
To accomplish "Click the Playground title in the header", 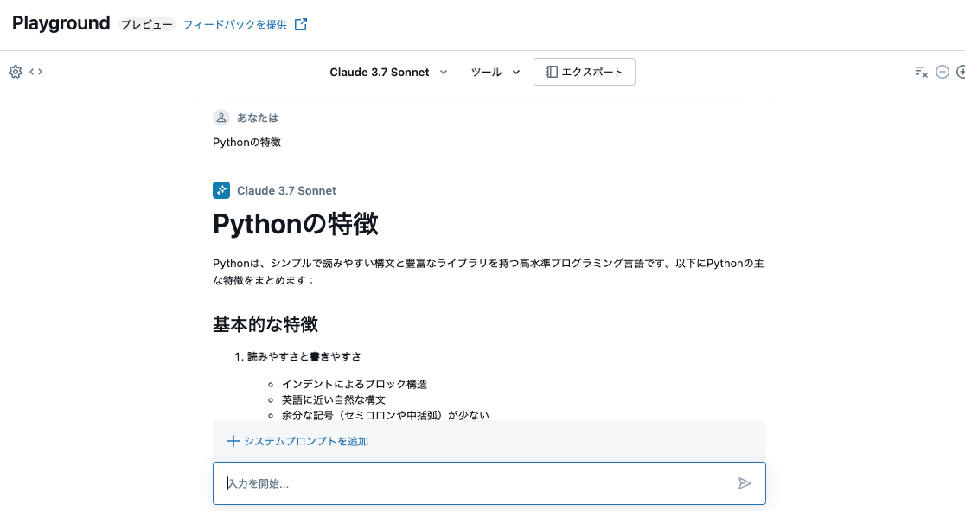I will [x=60, y=23].
